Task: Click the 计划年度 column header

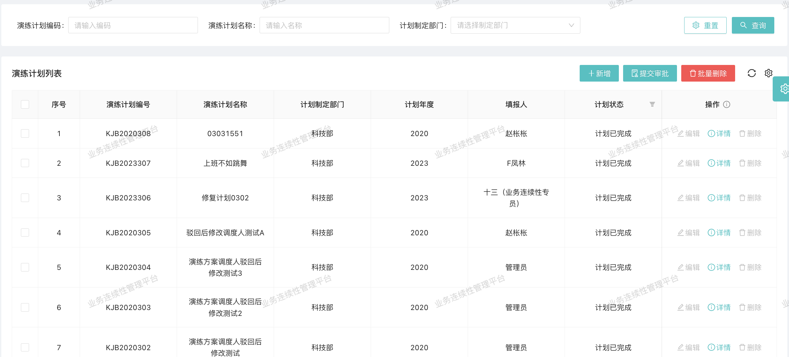Action: [x=419, y=104]
